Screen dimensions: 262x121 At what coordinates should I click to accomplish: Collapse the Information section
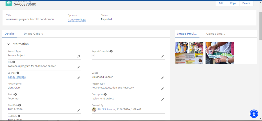tap(9, 44)
